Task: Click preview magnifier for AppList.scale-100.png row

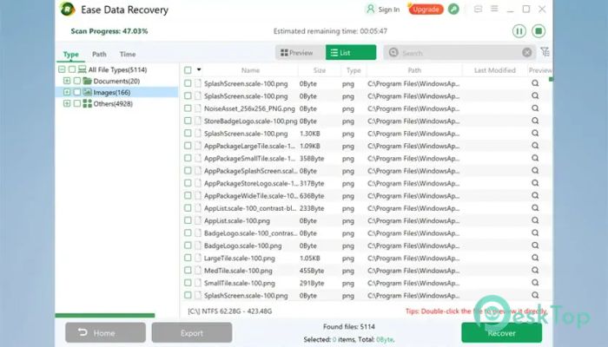Action: point(535,220)
